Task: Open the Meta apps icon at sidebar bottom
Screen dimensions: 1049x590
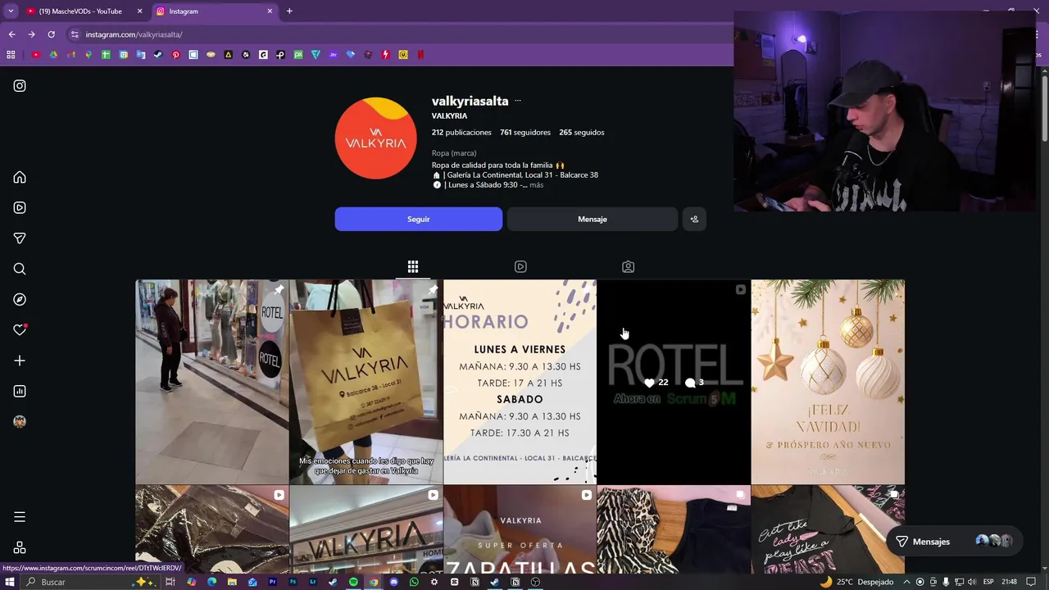Action: [x=20, y=547]
